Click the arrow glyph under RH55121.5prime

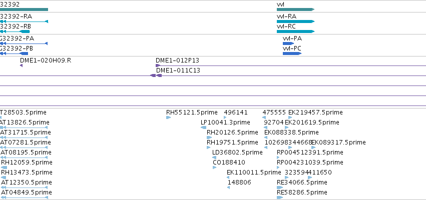168,117
